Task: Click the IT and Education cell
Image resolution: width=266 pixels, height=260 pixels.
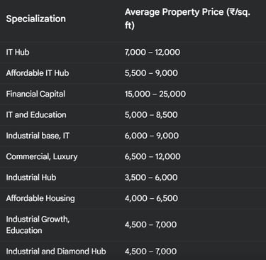Action: (36, 114)
